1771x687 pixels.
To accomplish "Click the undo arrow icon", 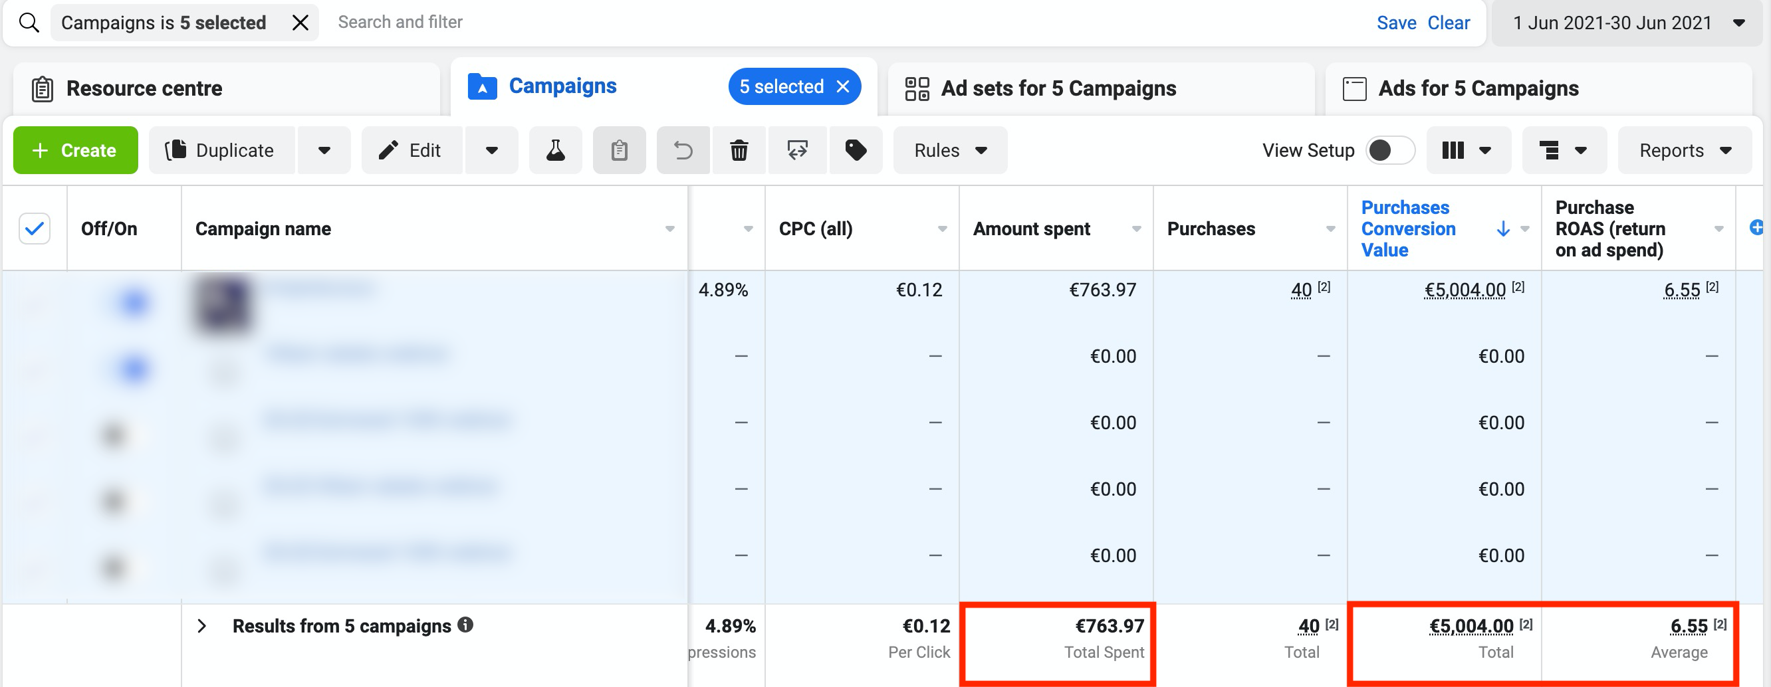I will 683,150.
